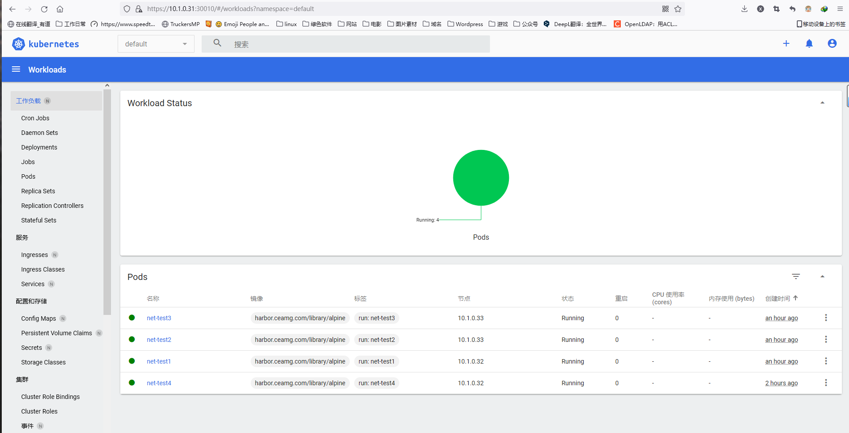This screenshot has height=433, width=849.
Task: Bookmark this page with star icon
Action: pos(678,9)
